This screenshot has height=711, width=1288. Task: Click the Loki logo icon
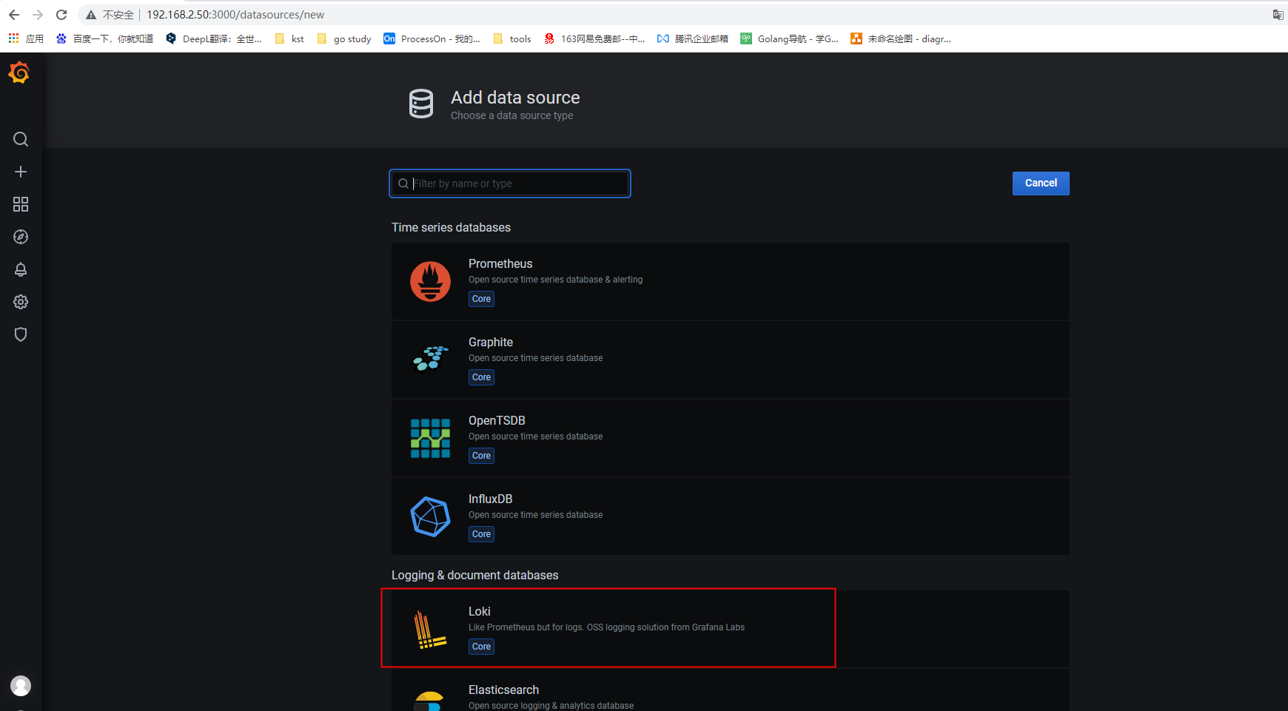429,629
